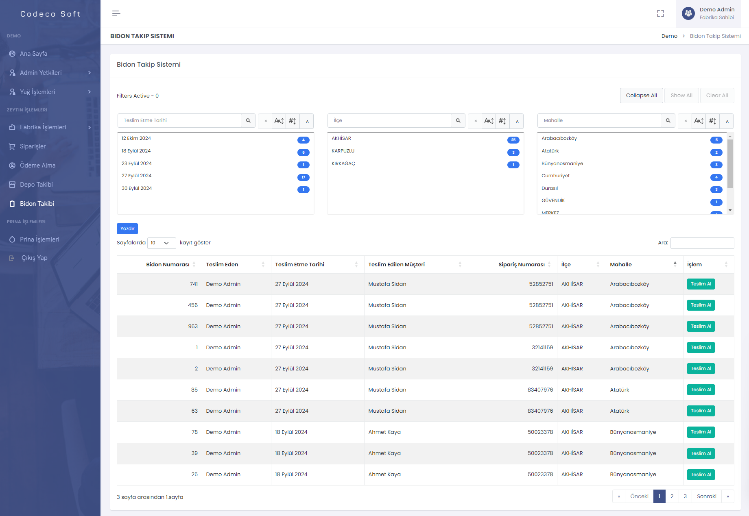Viewport: 749px width, 516px height.
Task: Click the search icon in Mahalle filter
Action: 668,121
